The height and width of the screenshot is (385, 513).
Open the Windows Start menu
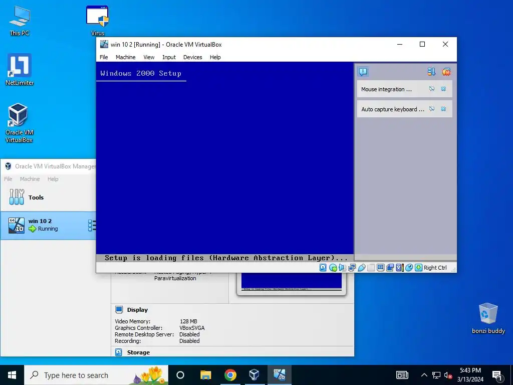click(12, 375)
